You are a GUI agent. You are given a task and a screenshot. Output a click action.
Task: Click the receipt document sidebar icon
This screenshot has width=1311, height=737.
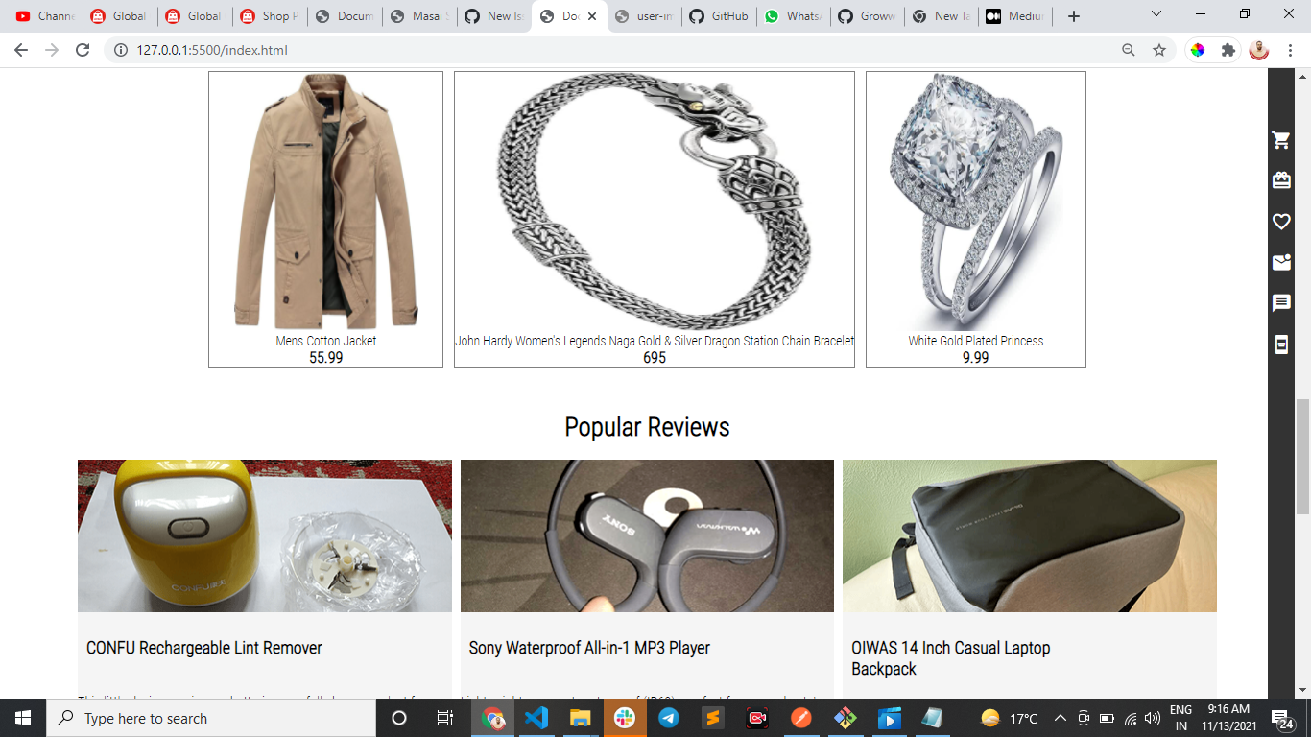tap(1280, 345)
